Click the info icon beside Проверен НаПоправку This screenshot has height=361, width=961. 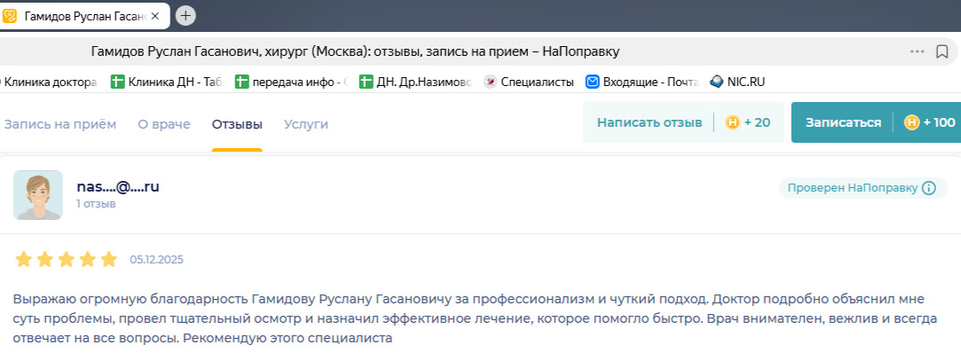point(929,188)
